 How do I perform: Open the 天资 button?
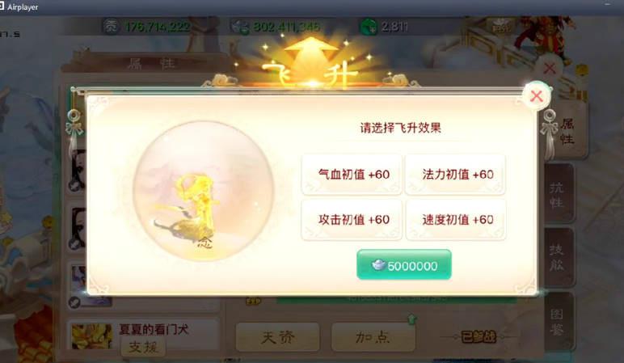[277, 337]
